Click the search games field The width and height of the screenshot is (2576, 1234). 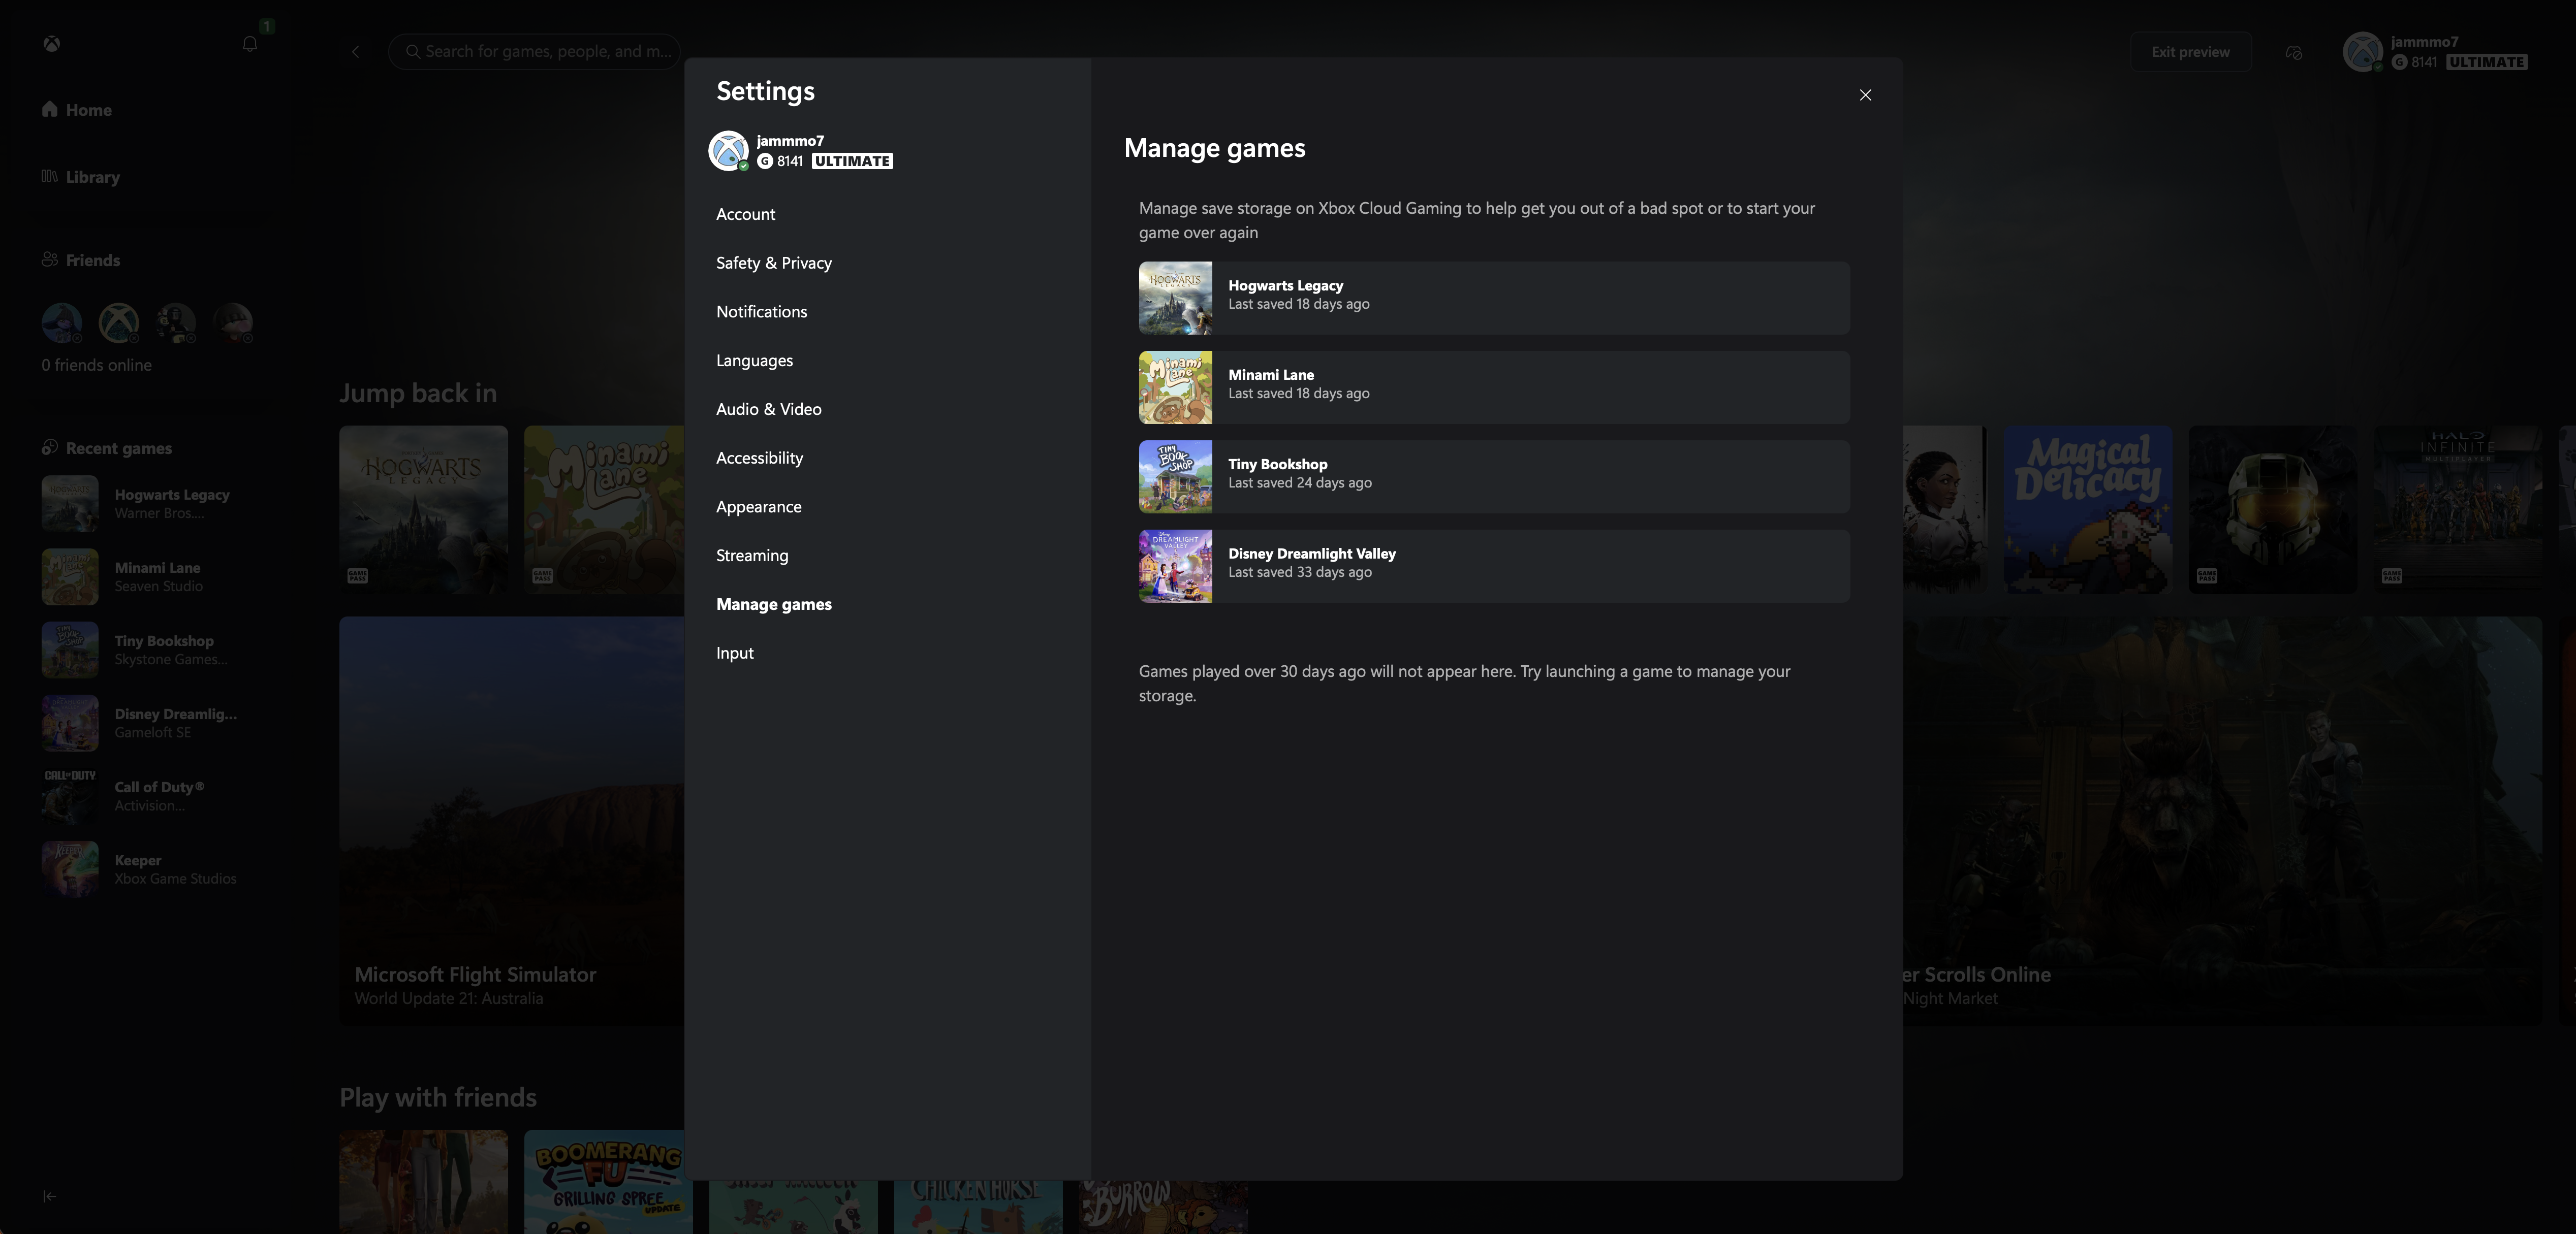(x=534, y=51)
